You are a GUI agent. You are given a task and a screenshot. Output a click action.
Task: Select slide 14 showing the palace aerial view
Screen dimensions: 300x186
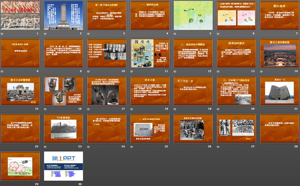click(x=280, y=53)
